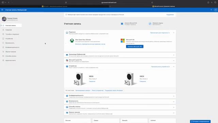Click the blue Скачать Microsoft 365 button

pyautogui.click(x=135, y=46)
